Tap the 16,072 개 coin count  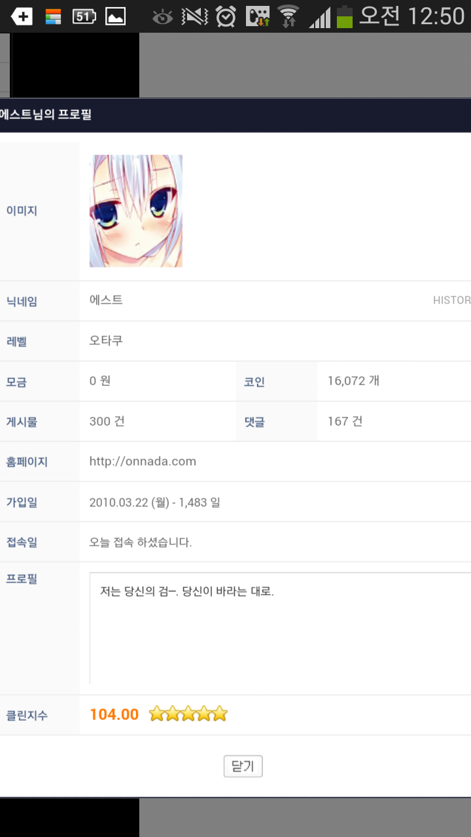pos(353,381)
